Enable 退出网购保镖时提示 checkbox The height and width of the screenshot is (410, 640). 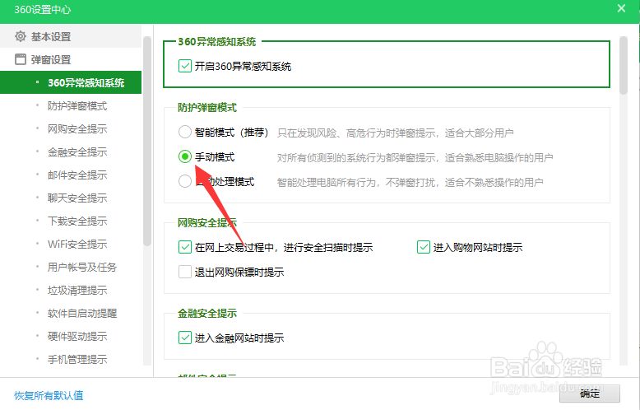click(x=185, y=272)
